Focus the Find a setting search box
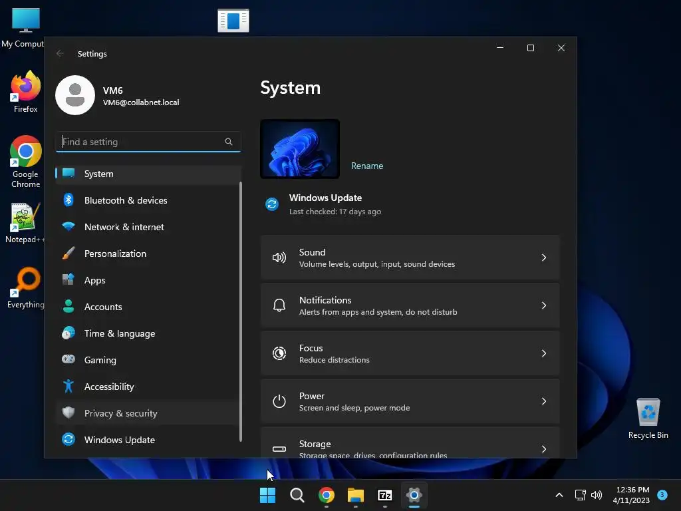Screen dimensions: 681x511 point(148,142)
